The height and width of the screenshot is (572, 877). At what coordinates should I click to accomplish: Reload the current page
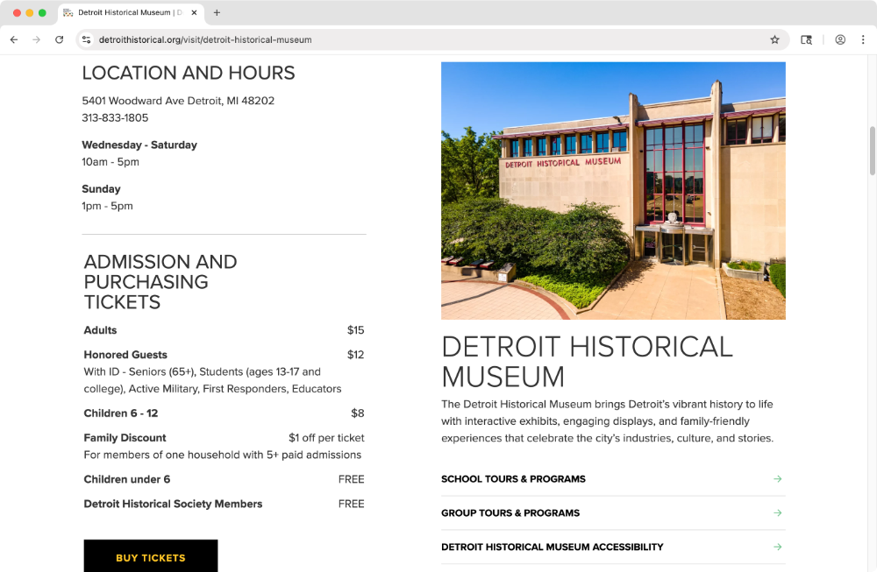59,39
